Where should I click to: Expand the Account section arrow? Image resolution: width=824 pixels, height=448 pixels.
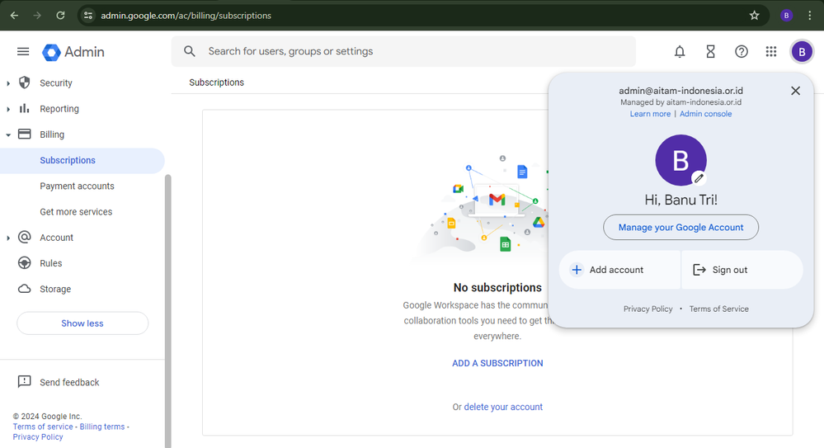[8, 238]
